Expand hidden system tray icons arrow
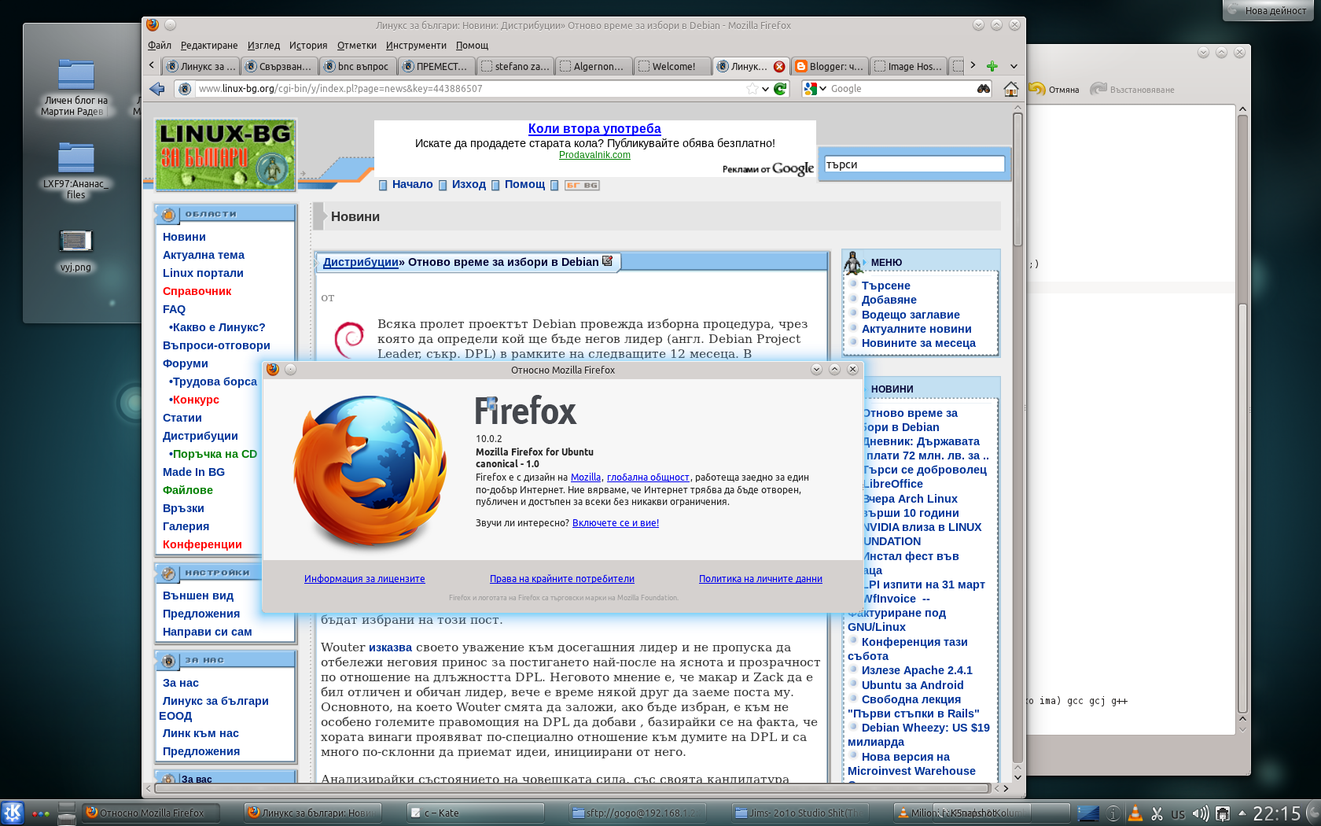Screen dimensions: 1321x826 pyautogui.click(x=1242, y=813)
